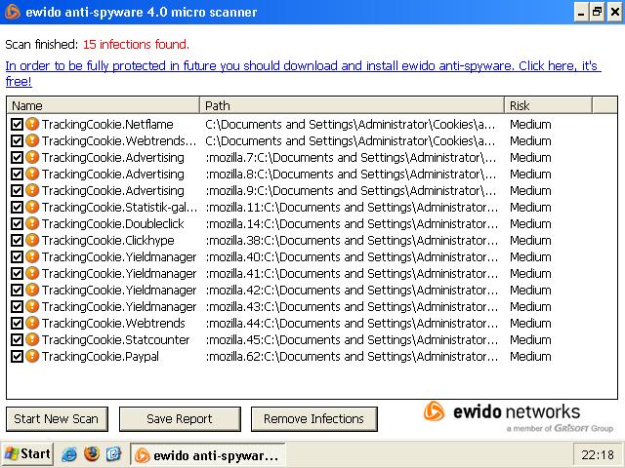Select the mozilla.43 Yieldmanager path entry
This screenshot has width=625, height=468.
(x=352, y=307)
